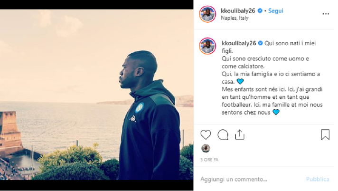
Task: Click the '3 ORE FA' timestamp
Action: (x=209, y=160)
